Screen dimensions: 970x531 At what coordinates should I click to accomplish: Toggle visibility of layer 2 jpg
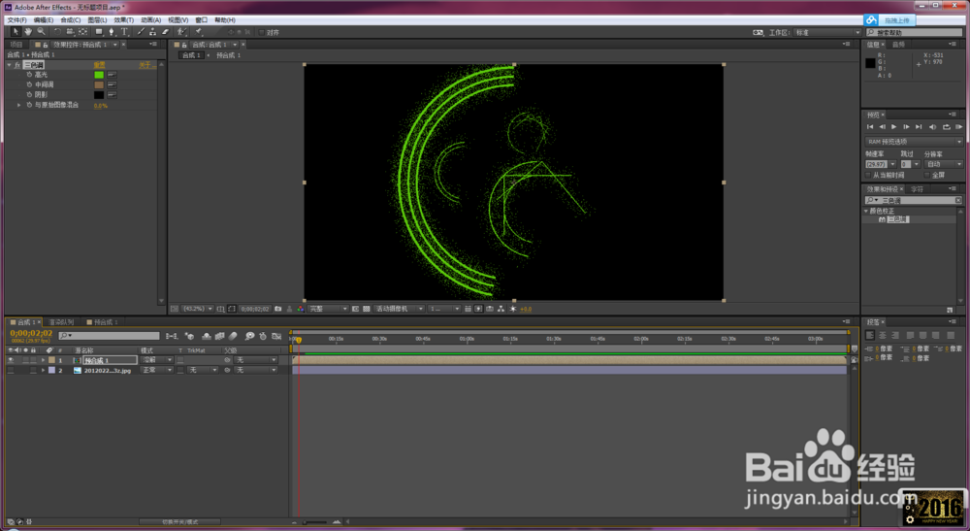[11, 370]
